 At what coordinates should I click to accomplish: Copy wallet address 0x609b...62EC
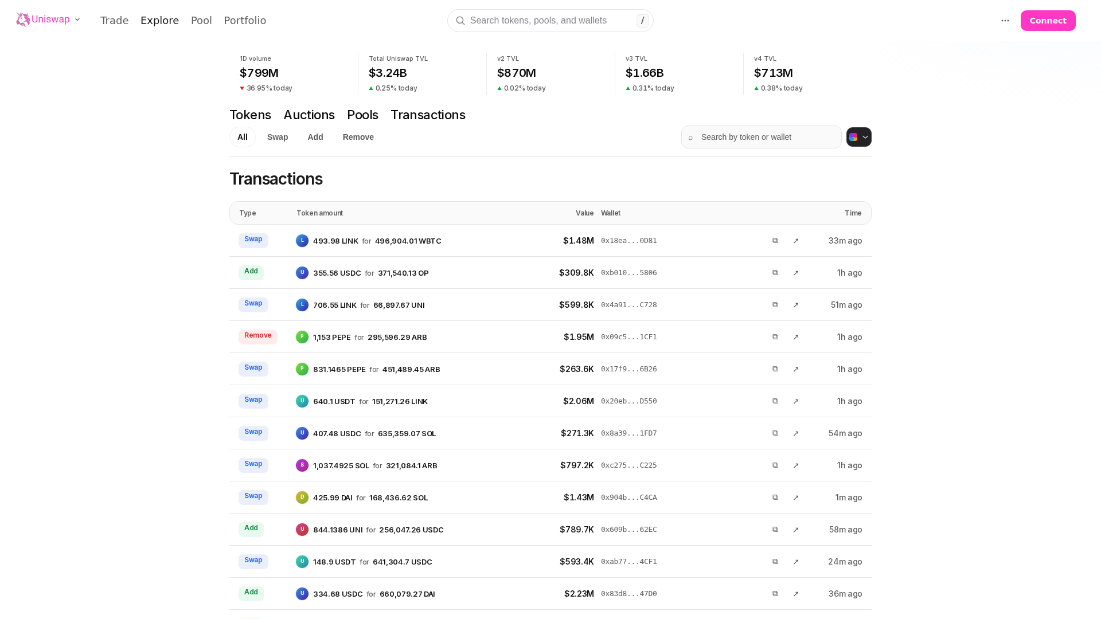(x=775, y=530)
